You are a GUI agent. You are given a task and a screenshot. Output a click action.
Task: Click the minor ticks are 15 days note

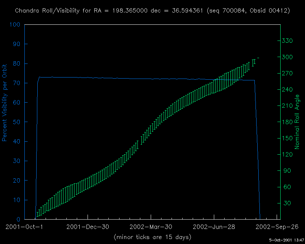click(152, 237)
